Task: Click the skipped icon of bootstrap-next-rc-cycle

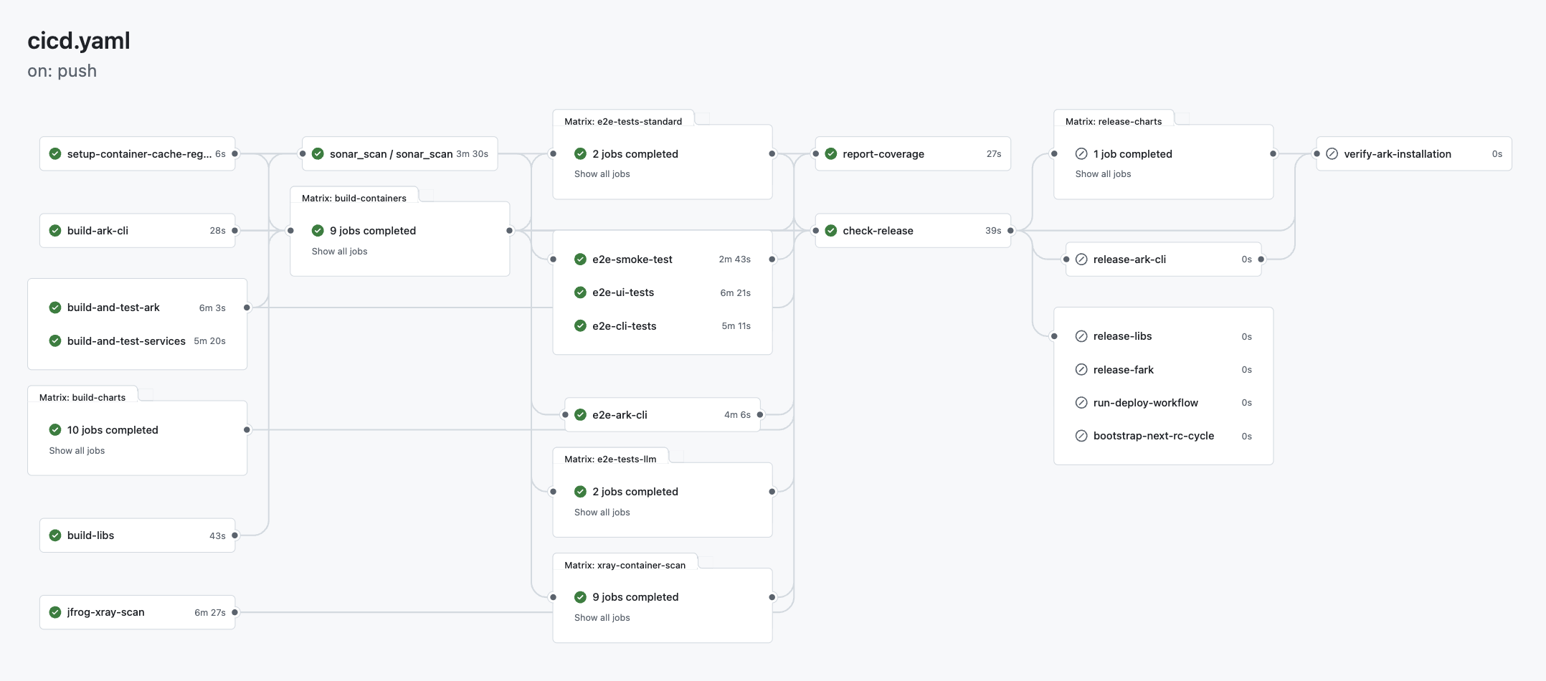Action: tap(1081, 436)
